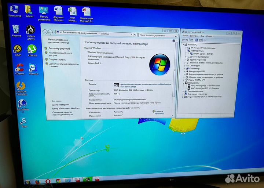Open the Admin folder on desktop

pos(29,11)
